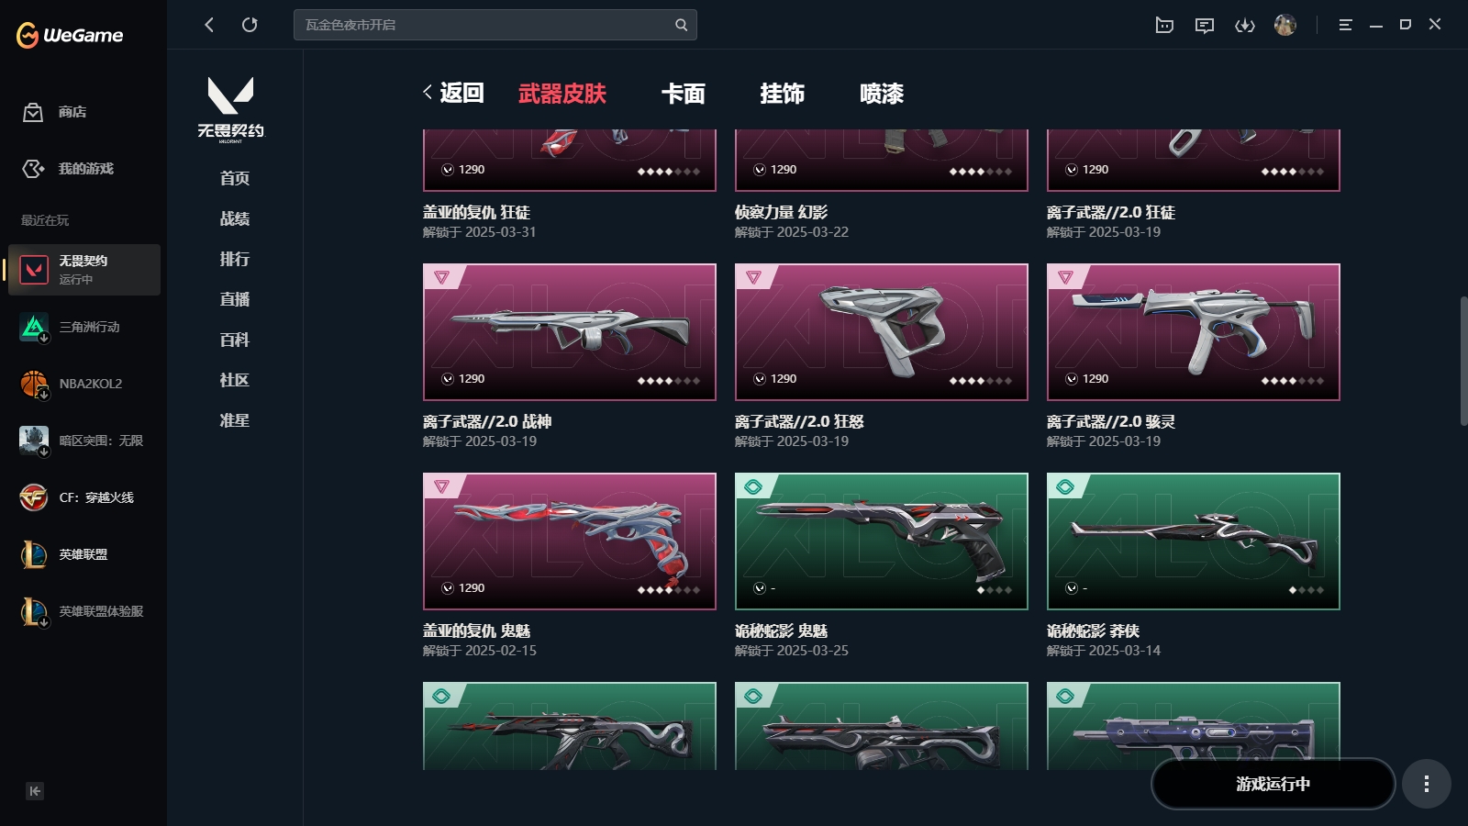This screenshot has width=1468, height=826.
Task: Click the vertical scrollbar on the skin list
Action: (1463, 361)
